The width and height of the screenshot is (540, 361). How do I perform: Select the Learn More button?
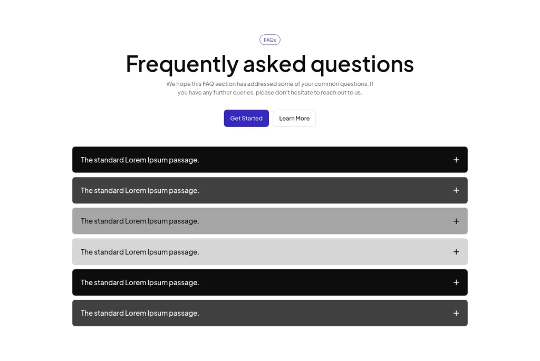tap(294, 118)
